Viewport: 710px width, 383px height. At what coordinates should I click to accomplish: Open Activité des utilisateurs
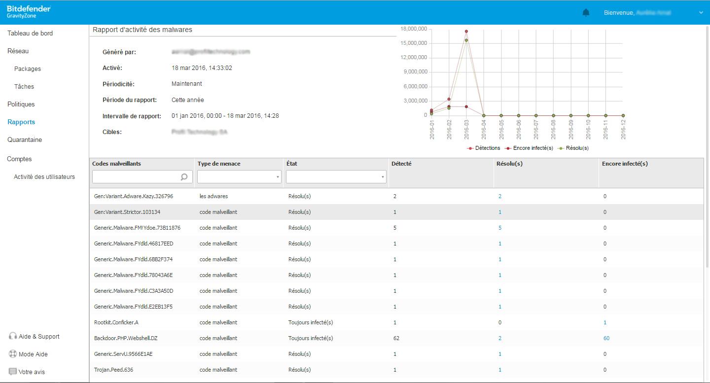click(44, 176)
